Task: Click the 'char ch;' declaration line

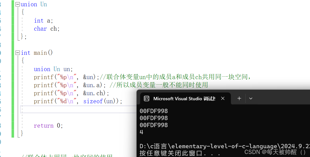Action: (x=47, y=29)
